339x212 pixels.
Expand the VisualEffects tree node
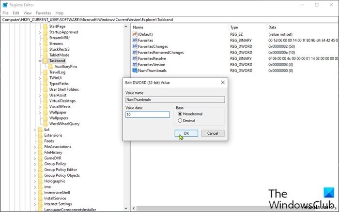tap(40, 107)
